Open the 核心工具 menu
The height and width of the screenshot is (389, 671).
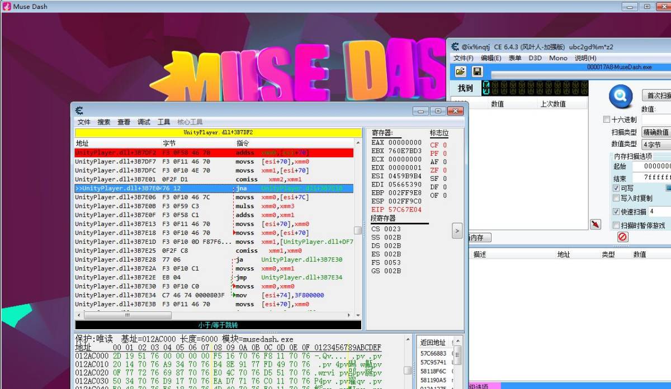click(190, 122)
